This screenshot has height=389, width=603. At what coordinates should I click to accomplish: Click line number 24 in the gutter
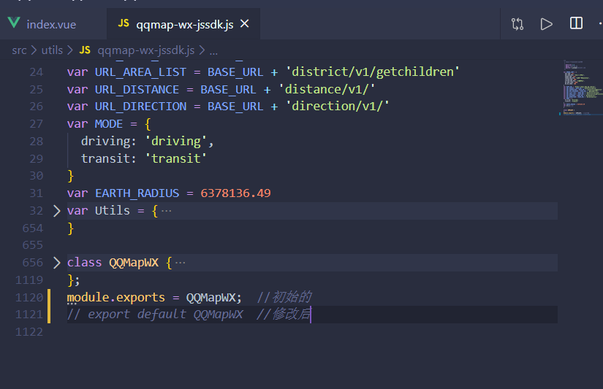coord(37,72)
